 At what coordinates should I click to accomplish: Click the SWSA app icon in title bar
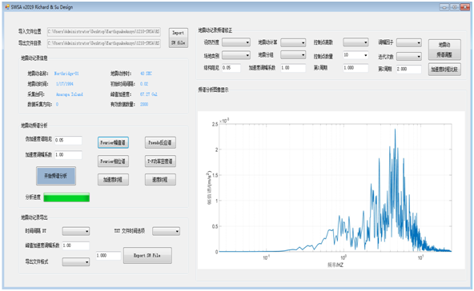(x=7, y=7)
